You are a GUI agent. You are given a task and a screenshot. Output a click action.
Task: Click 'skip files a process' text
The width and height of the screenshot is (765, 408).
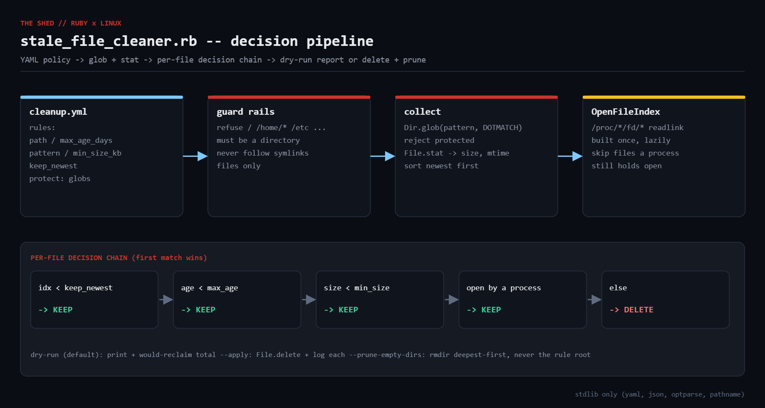point(635,153)
